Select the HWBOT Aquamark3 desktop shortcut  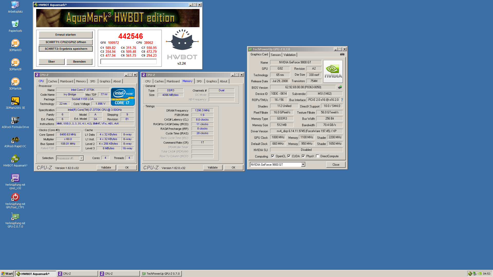click(x=15, y=161)
